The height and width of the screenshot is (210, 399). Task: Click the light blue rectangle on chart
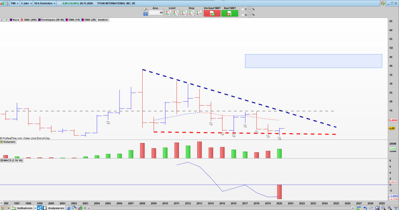(x=313, y=61)
